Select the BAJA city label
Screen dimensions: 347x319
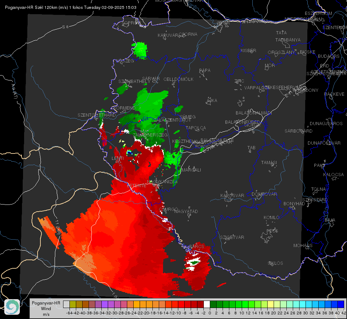coord(330,220)
